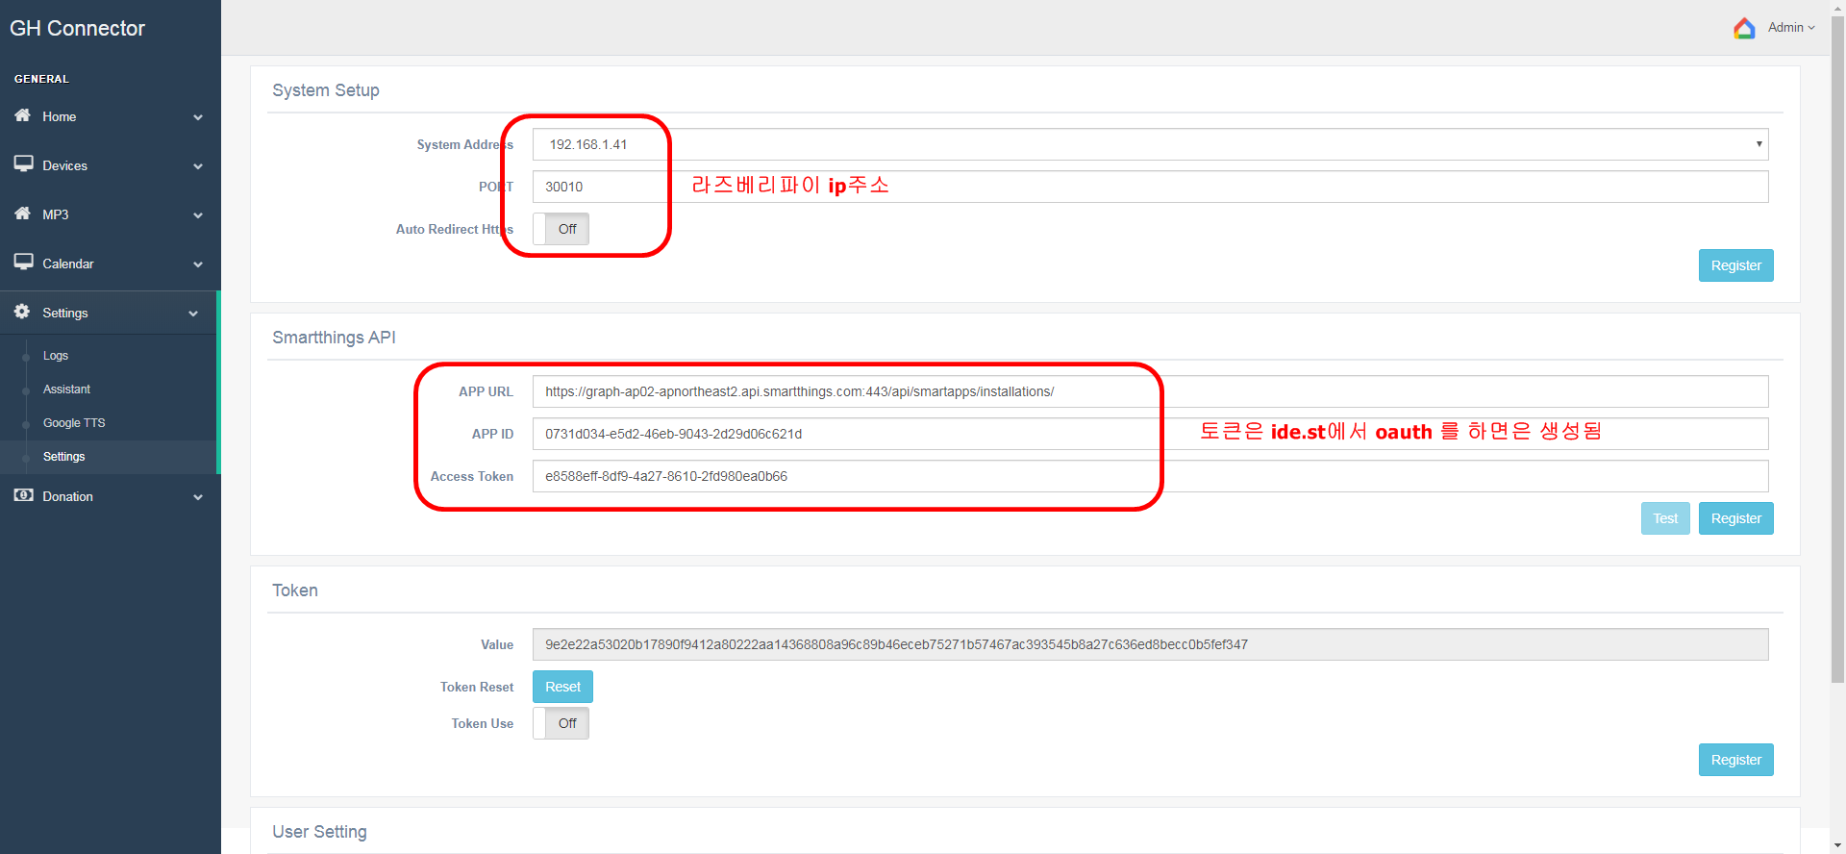This screenshot has height=854, width=1846.
Task: Click the Home menu label
Action: (59, 116)
